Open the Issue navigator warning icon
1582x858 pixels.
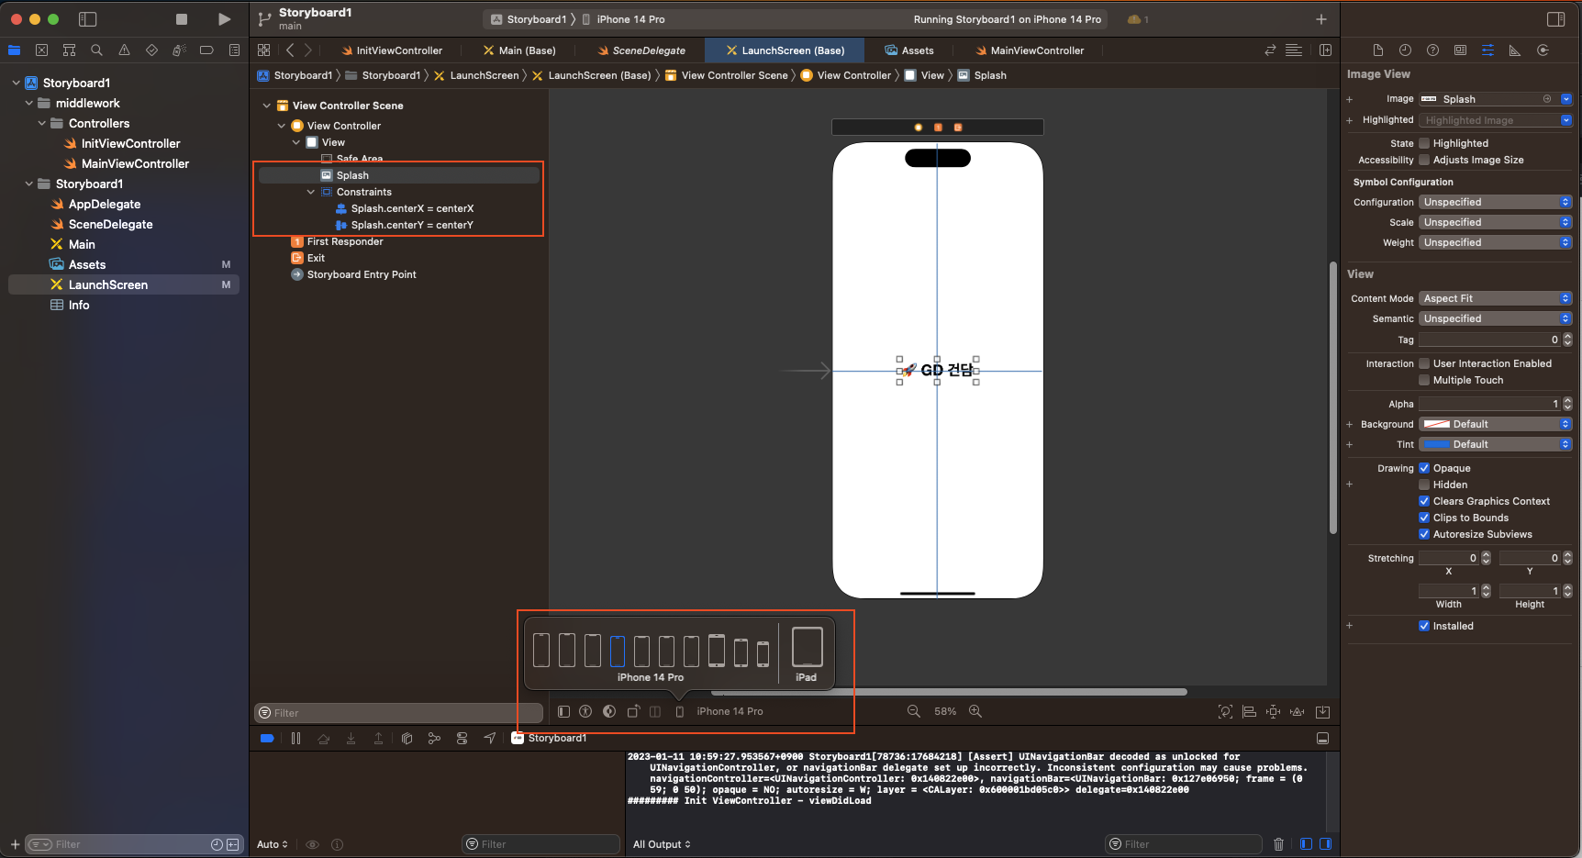coord(124,50)
